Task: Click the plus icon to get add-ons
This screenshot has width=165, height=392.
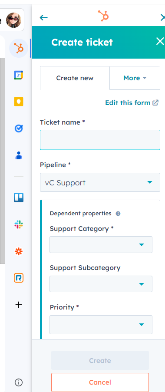Action: [x=19, y=305]
